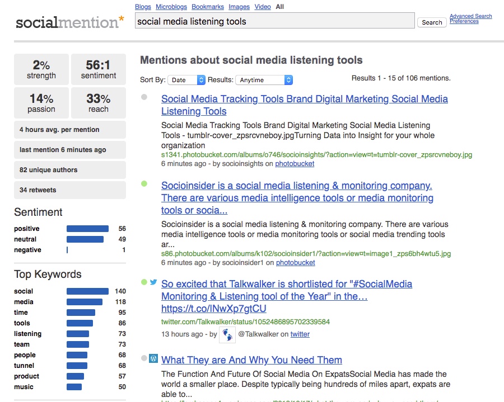Click the 2% strength tile
Image resolution: width=504 pixels, height=402 pixels.
[x=41, y=69]
